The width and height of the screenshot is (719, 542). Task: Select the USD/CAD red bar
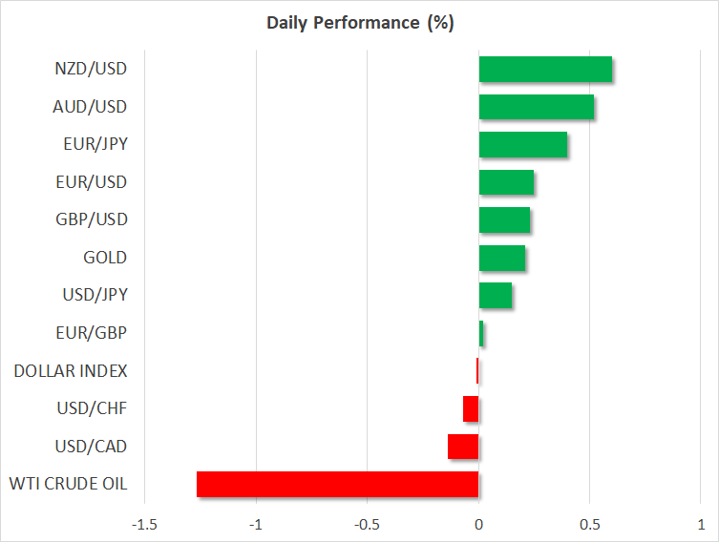point(463,447)
